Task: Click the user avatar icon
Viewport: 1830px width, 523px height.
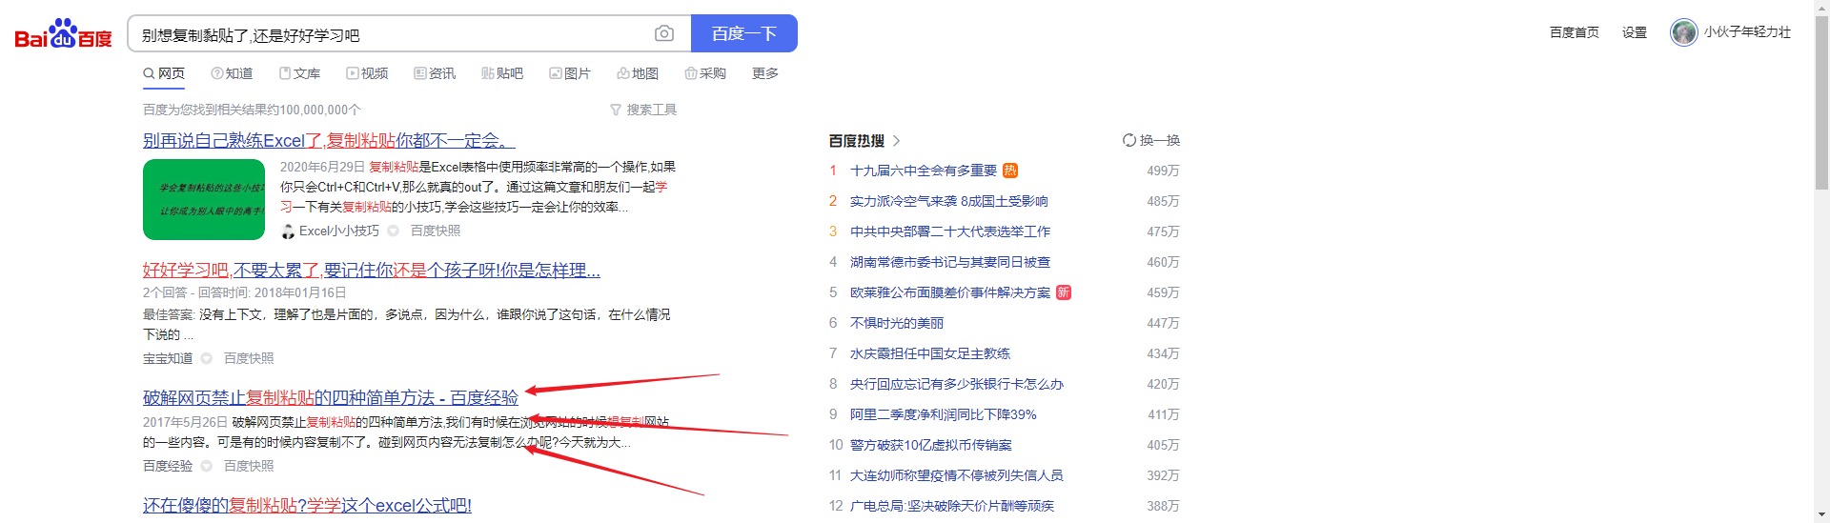Action: (x=1684, y=32)
